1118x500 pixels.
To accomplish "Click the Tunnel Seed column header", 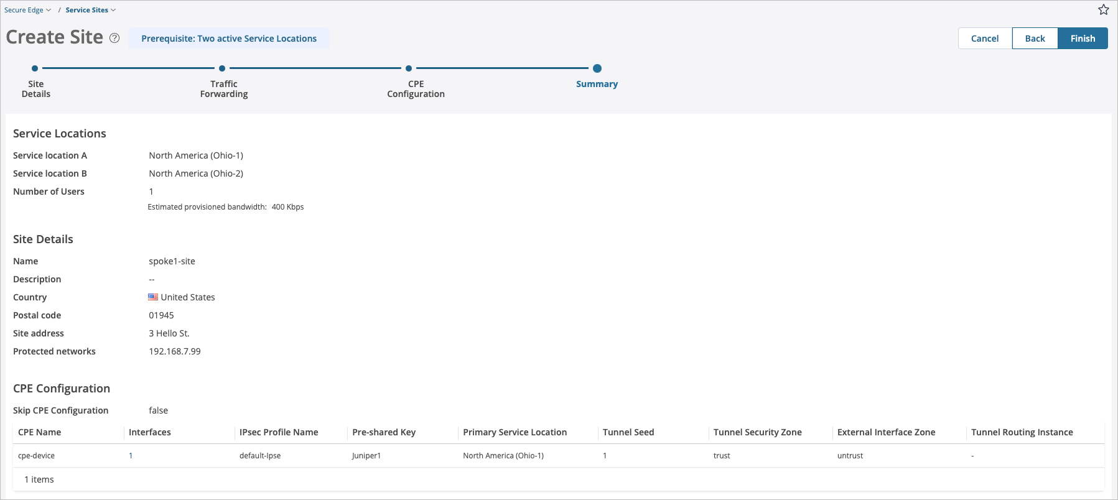I will [x=628, y=432].
